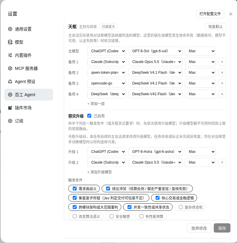The height and width of the screenshot is (243, 237).
Task: Switch to MCP 服务器 section
Action: coord(29,68)
